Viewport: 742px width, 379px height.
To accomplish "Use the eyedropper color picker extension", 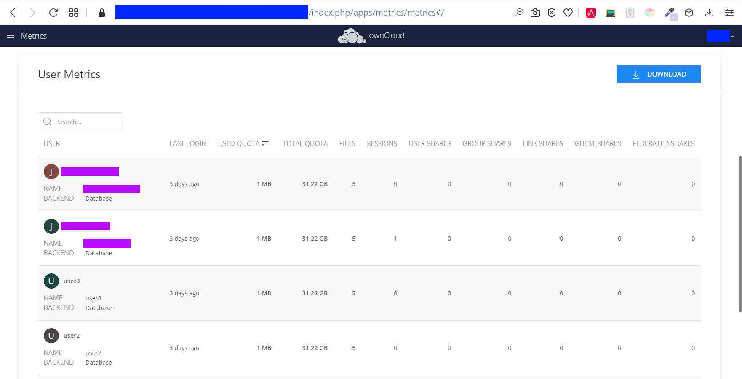I will (669, 13).
